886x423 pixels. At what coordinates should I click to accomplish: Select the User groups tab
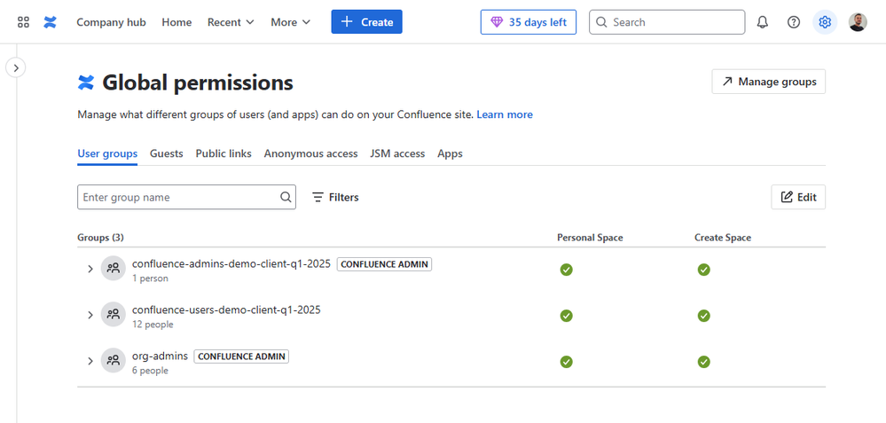pos(107,153)
